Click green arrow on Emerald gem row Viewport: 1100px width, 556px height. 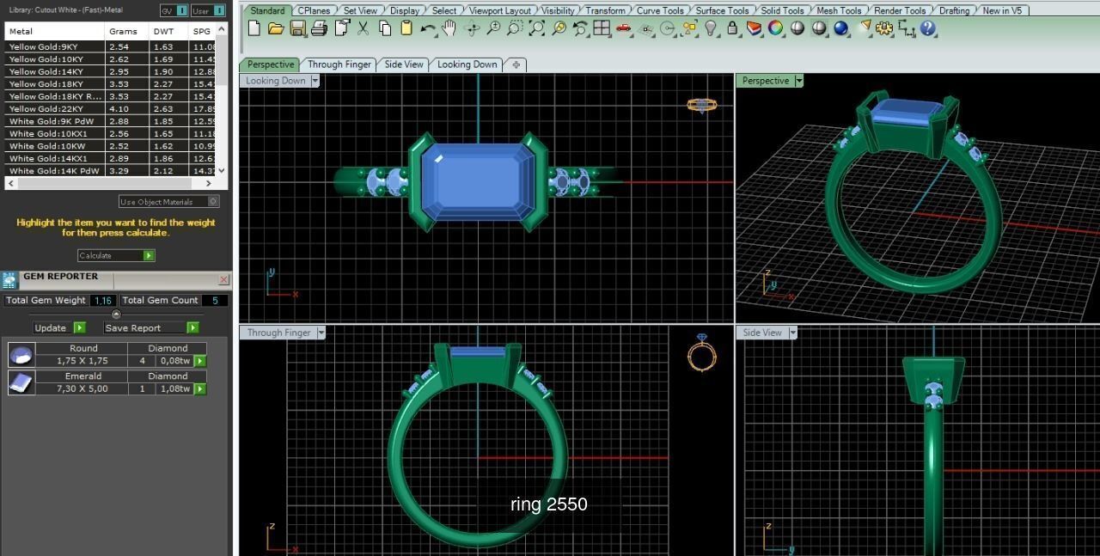(200, 389)
